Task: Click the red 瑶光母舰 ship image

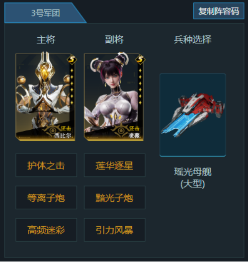Action: point(192,115)
